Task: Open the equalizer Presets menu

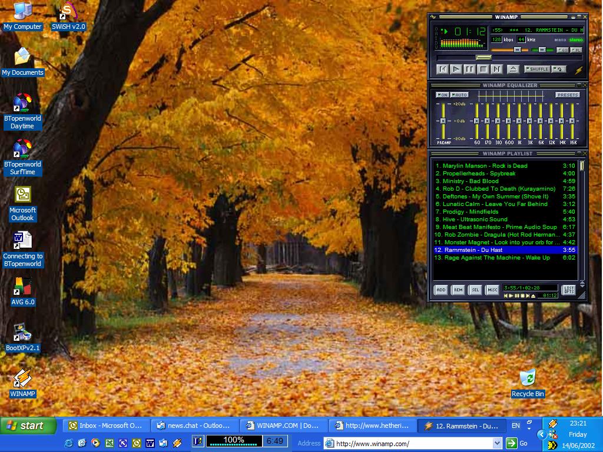Action: (x=568, y=95)
